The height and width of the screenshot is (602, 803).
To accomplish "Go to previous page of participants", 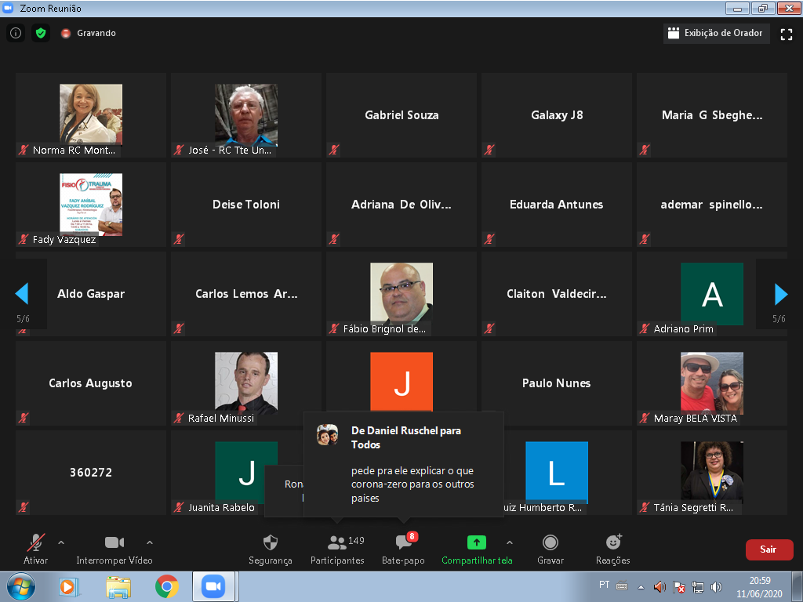I will (x=22, y=294).
